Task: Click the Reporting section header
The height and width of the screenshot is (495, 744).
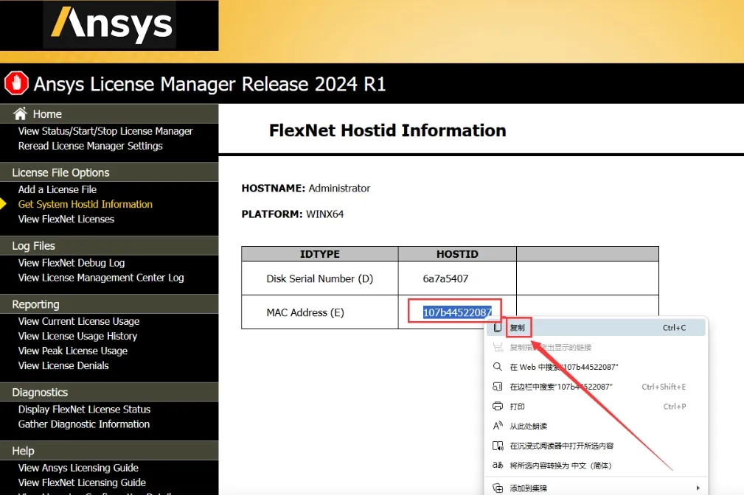Action: tap(35, 304)
